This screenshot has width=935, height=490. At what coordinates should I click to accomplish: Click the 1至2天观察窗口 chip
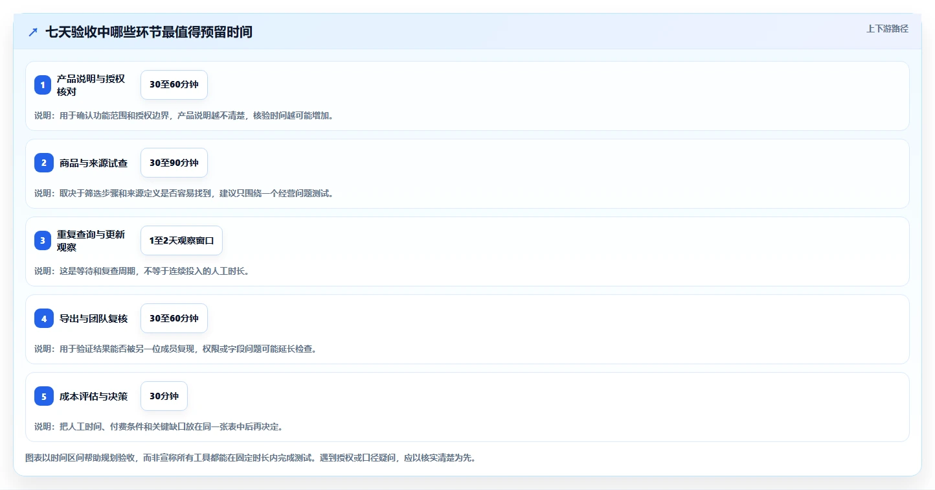tap(181, 240)
